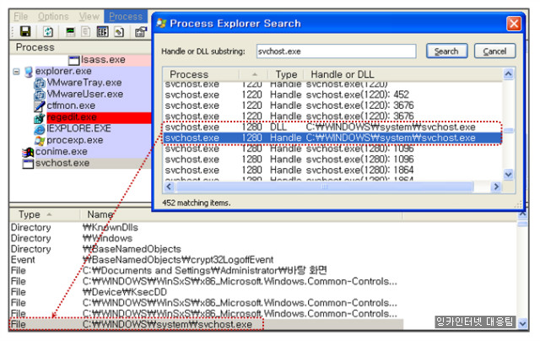This screenshot has height=341, width=540.
Task: Click the VMwareTray.exe process icon
Action: 39,84
